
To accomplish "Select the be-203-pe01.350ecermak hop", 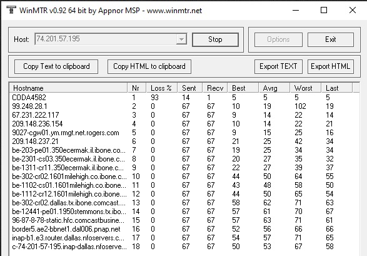I will tap(184, 150).
